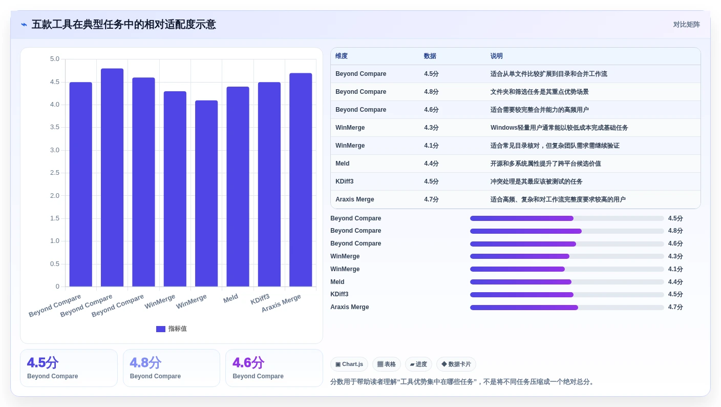Click the progress bar labeled 4.1分
The height and width of the screenshot is (407, 721).
tap(567, 269)
